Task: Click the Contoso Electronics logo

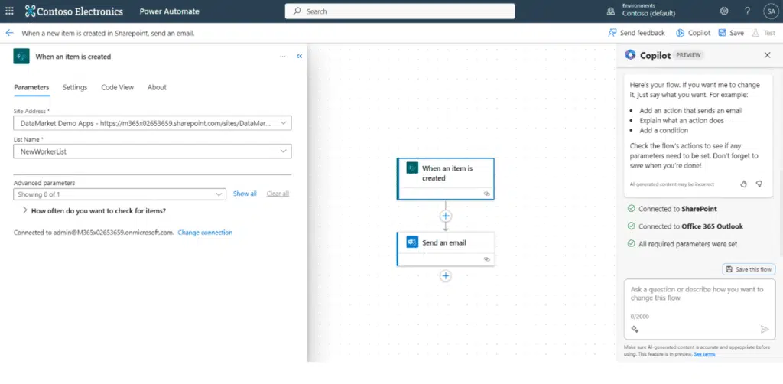Action: [x=74, y=11]
